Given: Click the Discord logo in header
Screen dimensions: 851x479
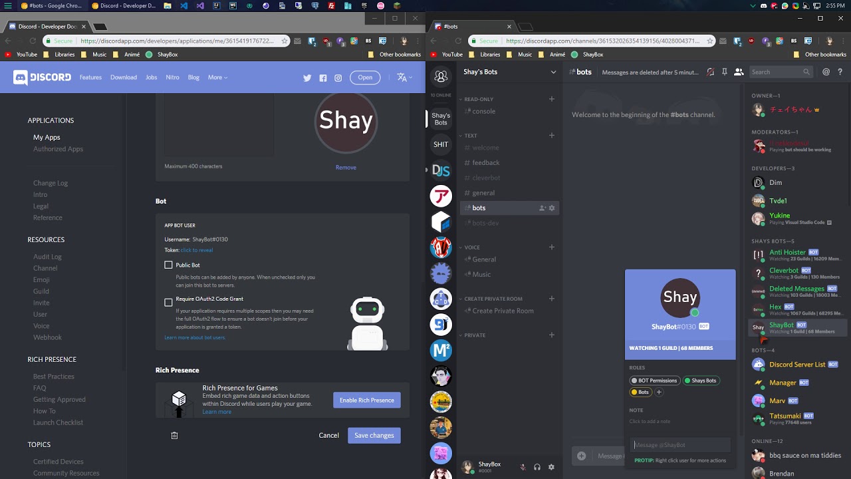Looking at the screenshot, I should click(x=42, y=77).
